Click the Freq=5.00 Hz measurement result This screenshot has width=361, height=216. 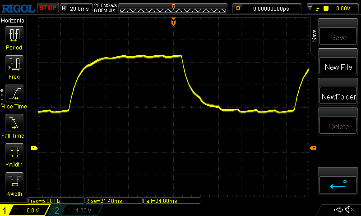pos(56,201)
